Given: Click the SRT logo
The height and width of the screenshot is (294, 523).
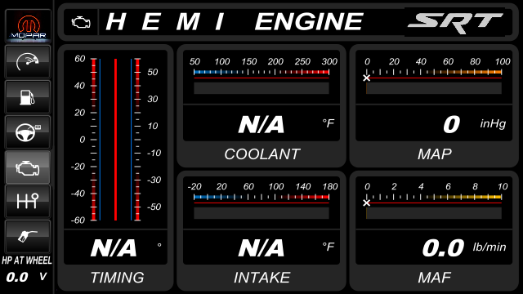Looking at the screenshot, I should (x=454, y=22).
